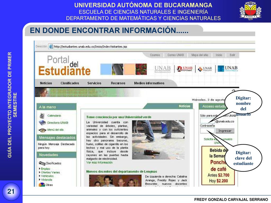Click the dark pipe banner thumbnail
The width and height of the screenshot is (271, 203).
pyautogui.click(x=118, y=69)
